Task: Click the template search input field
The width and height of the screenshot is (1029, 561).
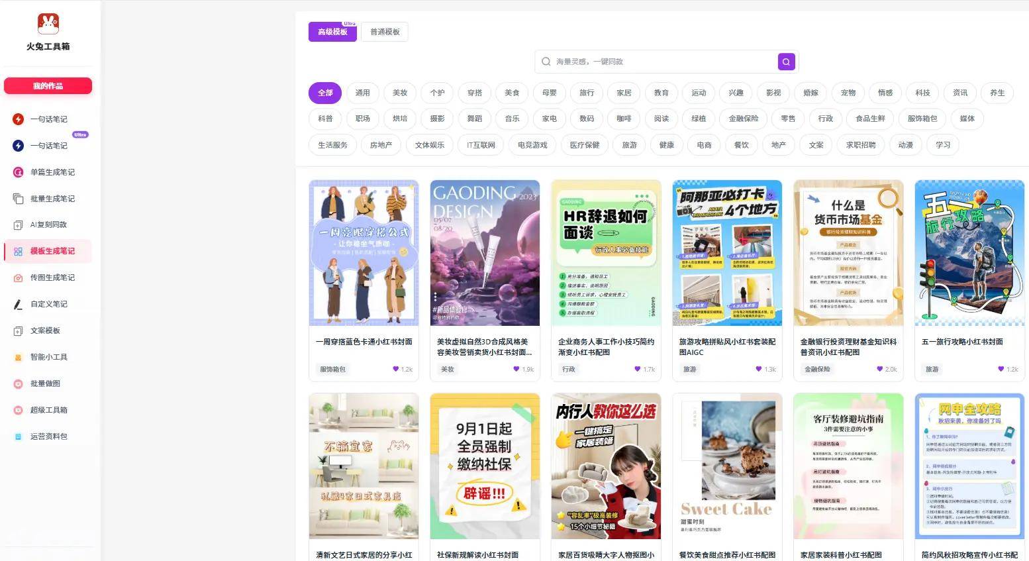Action: 662,62
